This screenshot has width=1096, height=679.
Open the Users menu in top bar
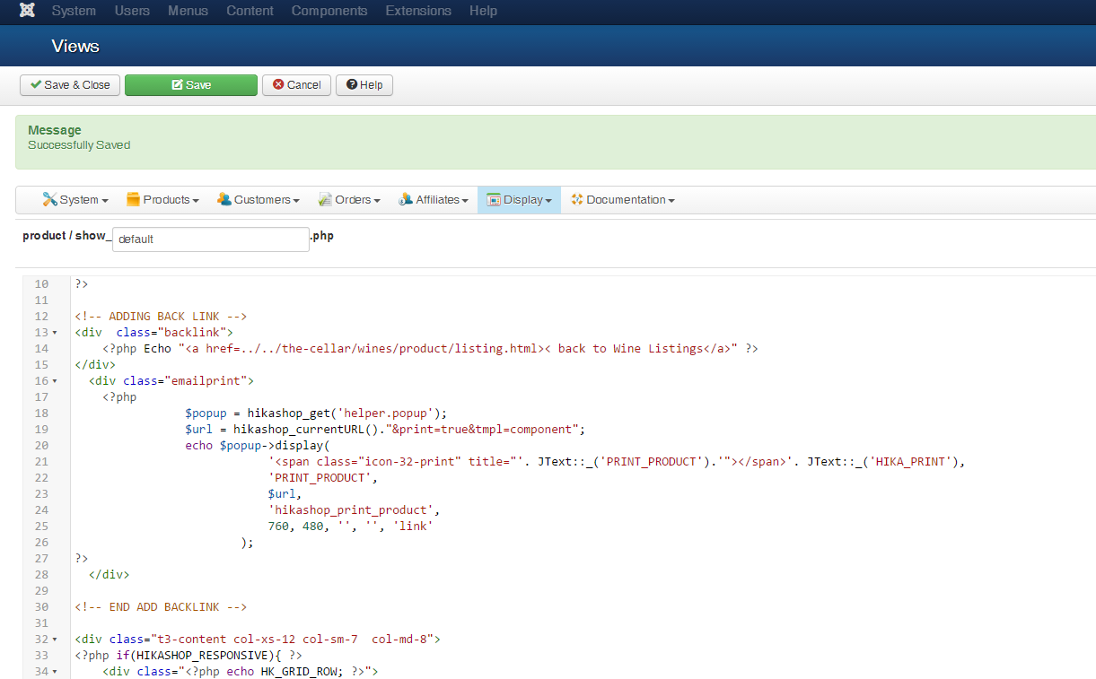click(132, 12)
